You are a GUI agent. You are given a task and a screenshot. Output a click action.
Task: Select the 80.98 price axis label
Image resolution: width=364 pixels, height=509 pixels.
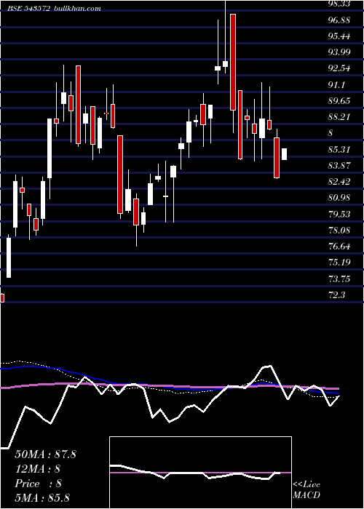[339, 198]
